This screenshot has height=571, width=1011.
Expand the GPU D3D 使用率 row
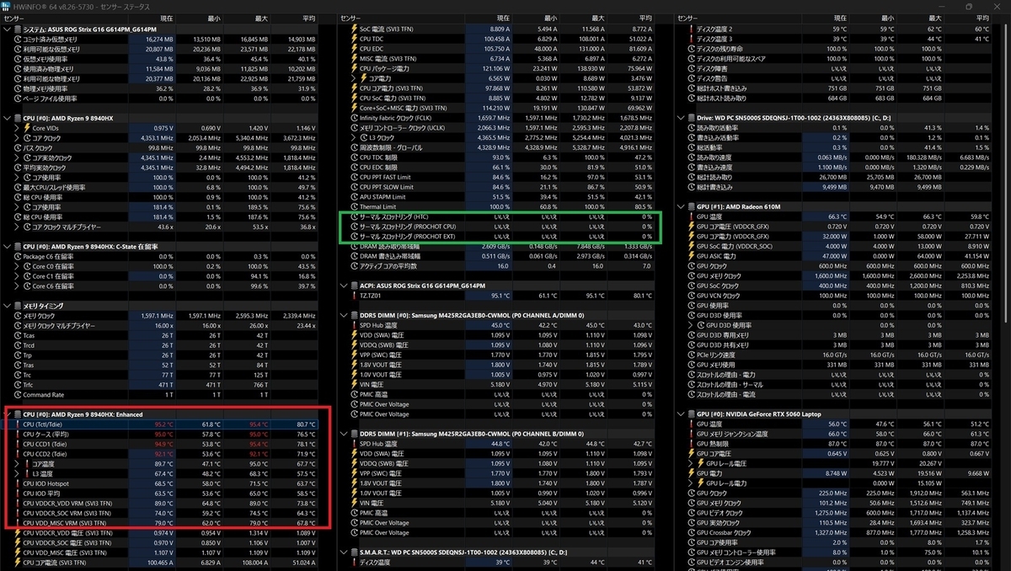691,325
